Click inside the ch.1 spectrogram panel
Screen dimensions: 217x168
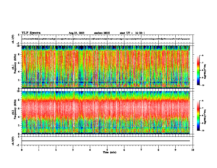(106, 67)
